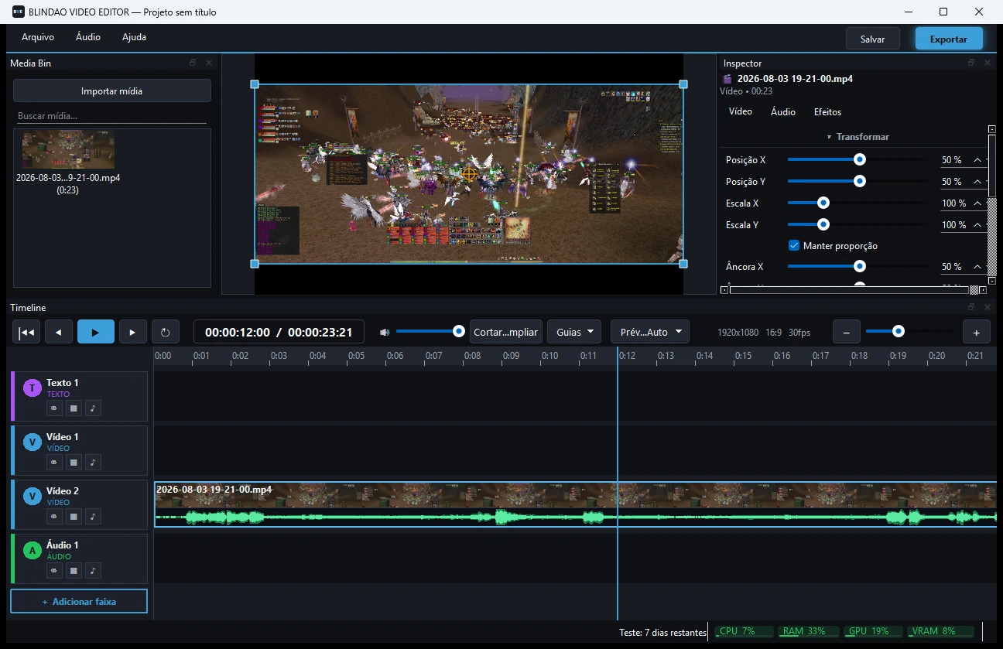The height and width of the screenshot is (649, 1003).
Task: Zoom in timeline with plus button
Action: 977,332
